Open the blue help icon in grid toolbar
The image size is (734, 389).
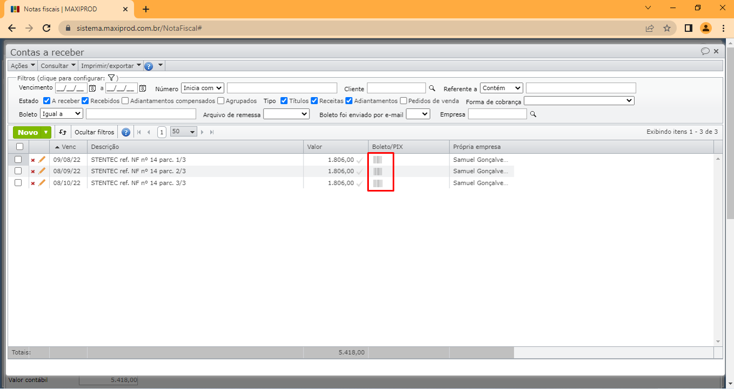point(126,132)
